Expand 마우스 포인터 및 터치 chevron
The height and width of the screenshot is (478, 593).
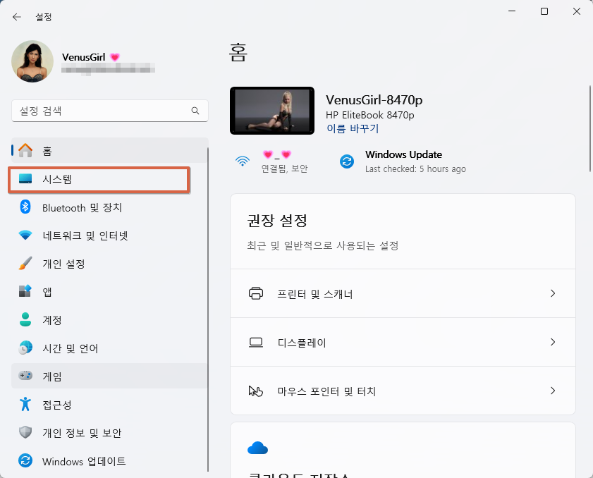553,391
